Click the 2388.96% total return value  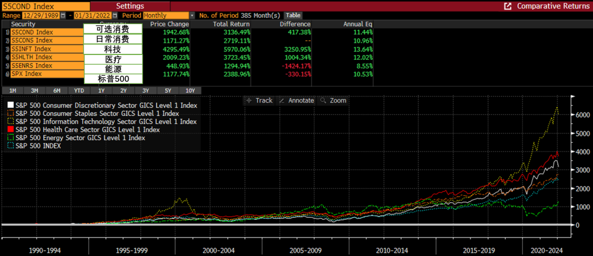(236, 74)
